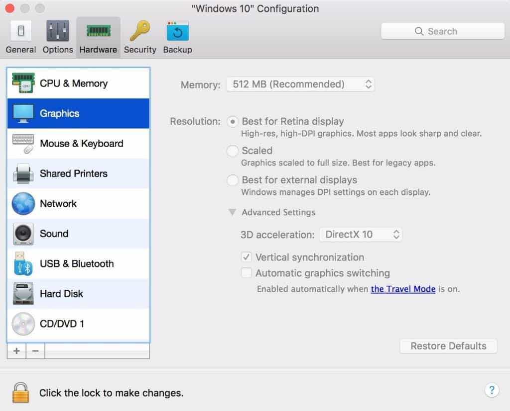The image size is (510, 411).
Task: Click the Graphics monitor icon
Action: [23, 113]
